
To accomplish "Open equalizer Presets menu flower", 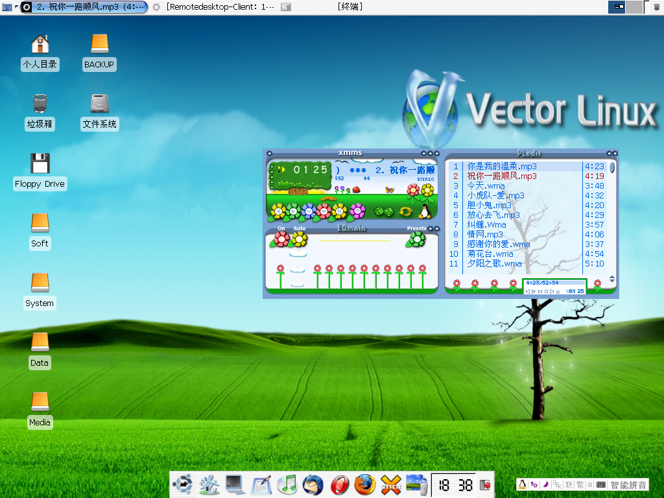I will click(416, 240).
